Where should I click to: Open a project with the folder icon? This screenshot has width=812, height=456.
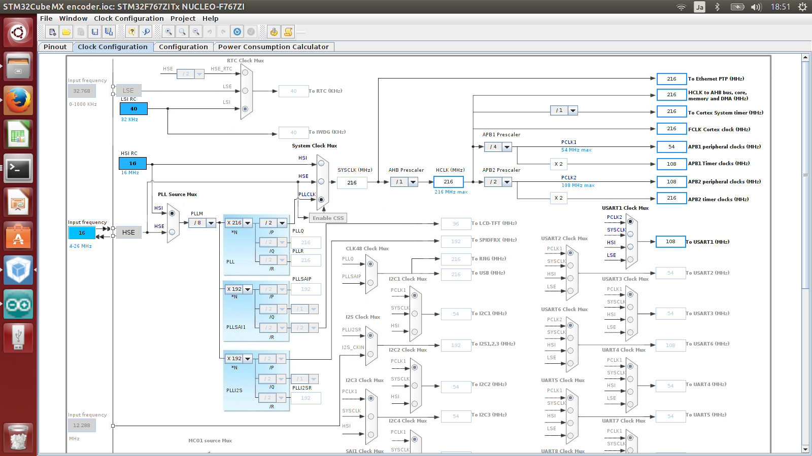point(66,32)
